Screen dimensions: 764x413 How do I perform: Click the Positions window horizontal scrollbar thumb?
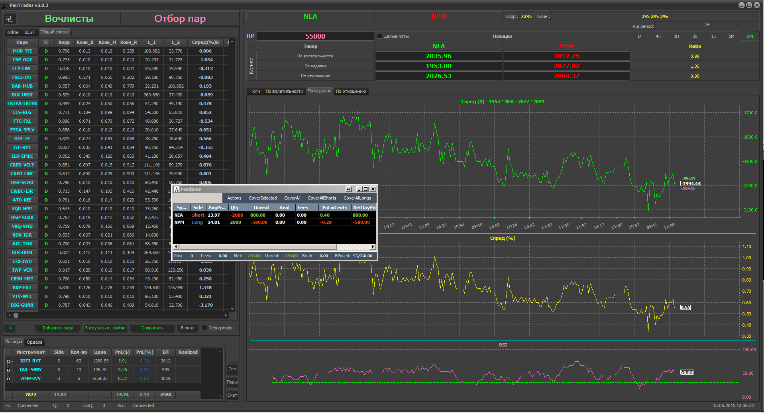click(258, 247)
